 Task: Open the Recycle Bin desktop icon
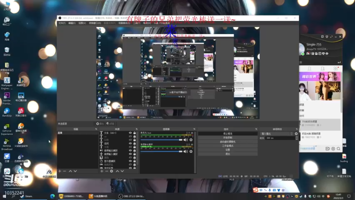pyautogui.click(x=7, y=52)
